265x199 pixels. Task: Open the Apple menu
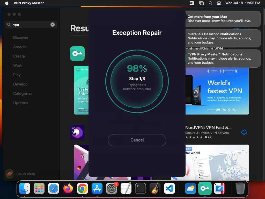pyautogui.click(x=7, y=3)
